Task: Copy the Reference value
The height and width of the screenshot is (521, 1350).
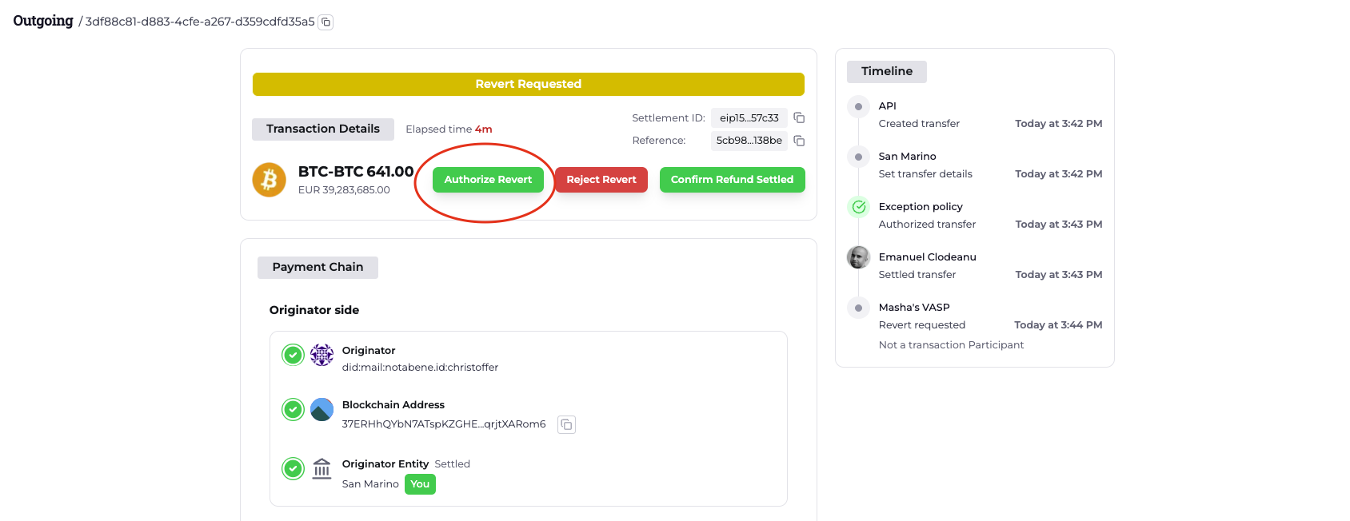Action: pyautogui.click(x=799, y=141)
